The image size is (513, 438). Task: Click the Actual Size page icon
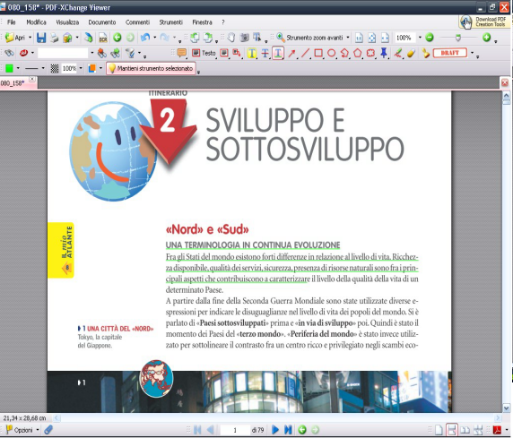[x=359, y=38]
